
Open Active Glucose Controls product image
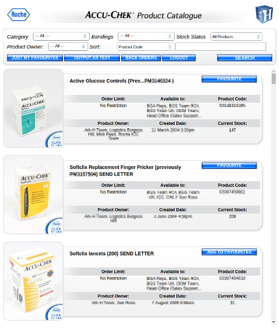pyautogui.click(x=33, y=108)
